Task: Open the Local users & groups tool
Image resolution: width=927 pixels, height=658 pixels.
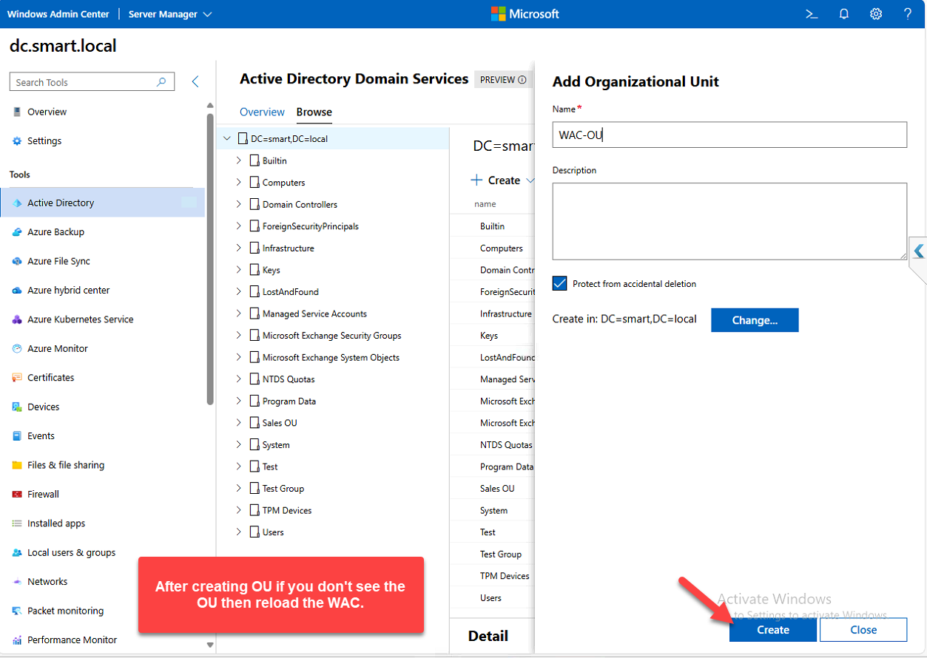Action: point(71,552)
